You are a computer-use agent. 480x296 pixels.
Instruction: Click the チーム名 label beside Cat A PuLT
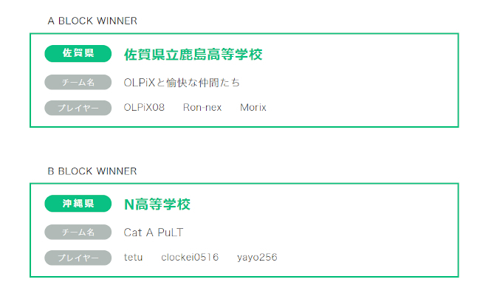coord(78,233)
